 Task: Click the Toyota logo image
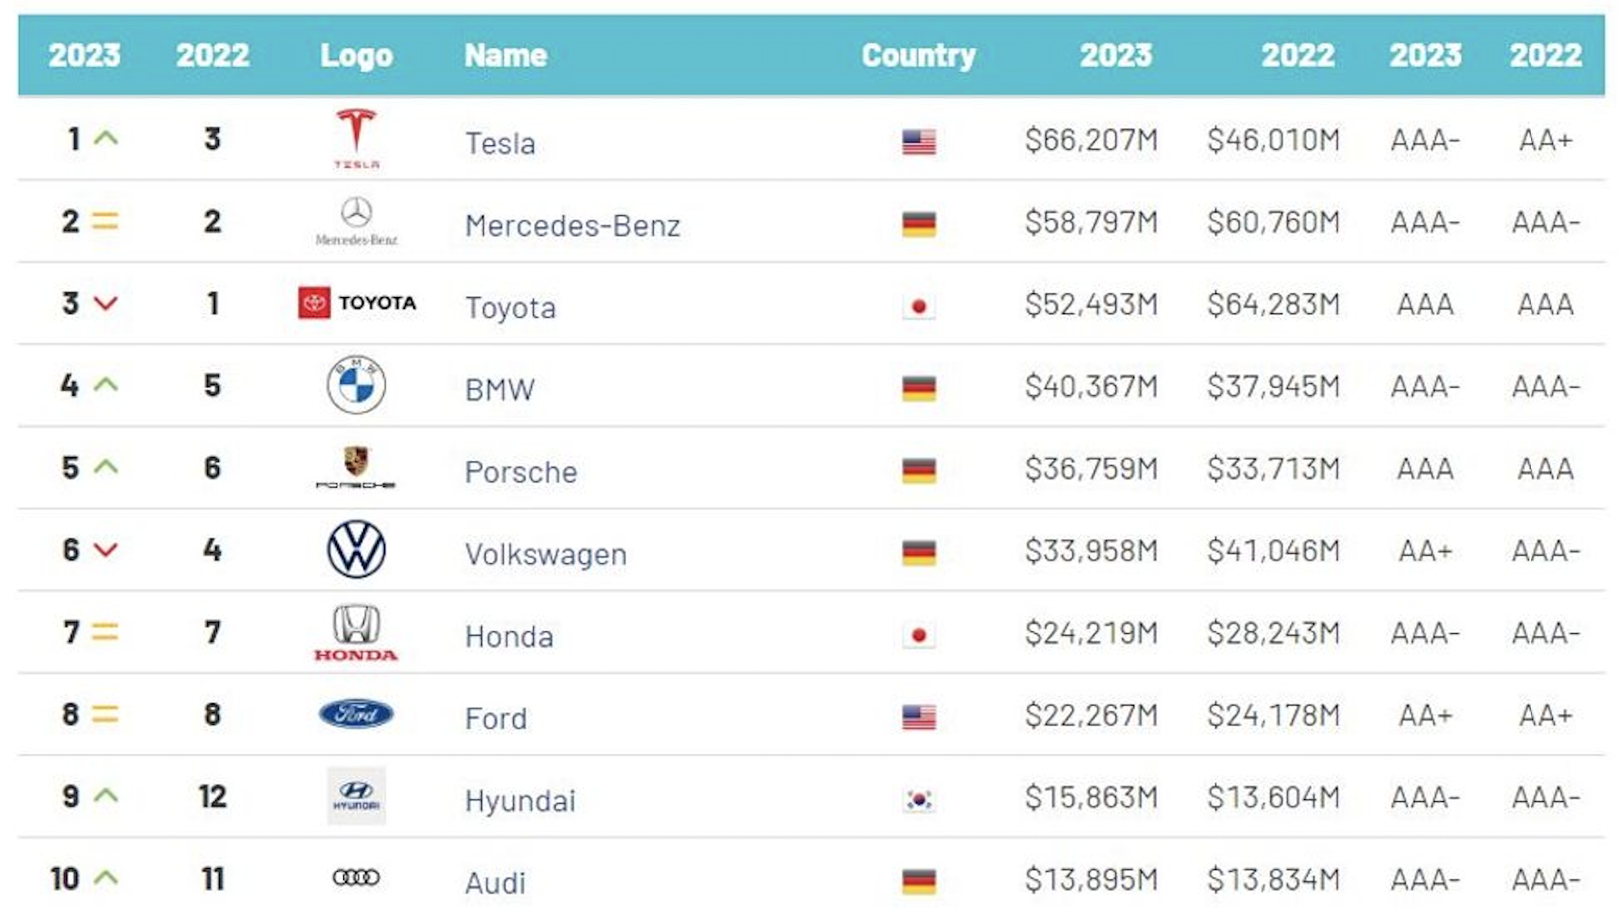tap(357, 302)
